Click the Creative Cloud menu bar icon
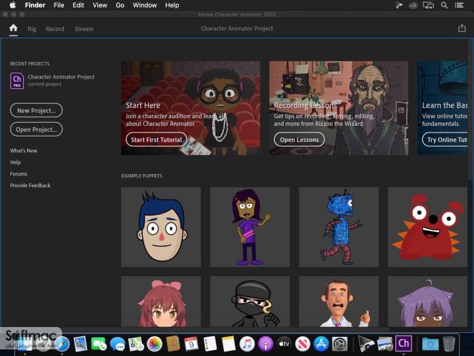 (413, 5)
